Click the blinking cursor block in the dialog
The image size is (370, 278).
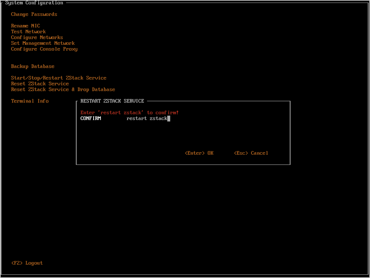(169, 118)
